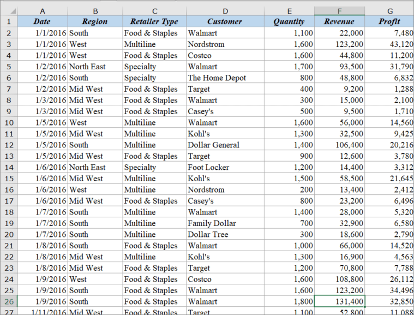Image resolution: width=414 pixels, height=315 pixels.
Task: Select the Foot Locker customer cell
Action: click(225, 167)
